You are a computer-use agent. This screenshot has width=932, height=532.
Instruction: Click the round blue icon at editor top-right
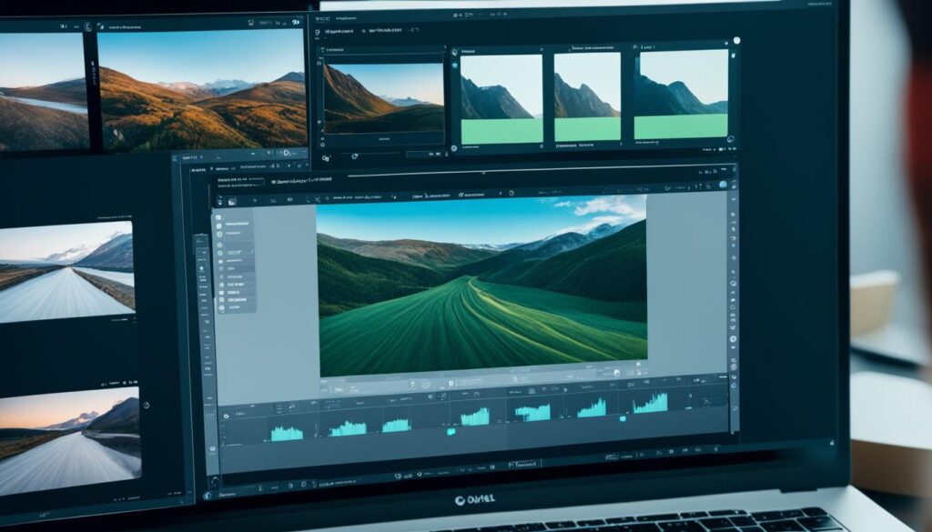(x=723, y=185)
